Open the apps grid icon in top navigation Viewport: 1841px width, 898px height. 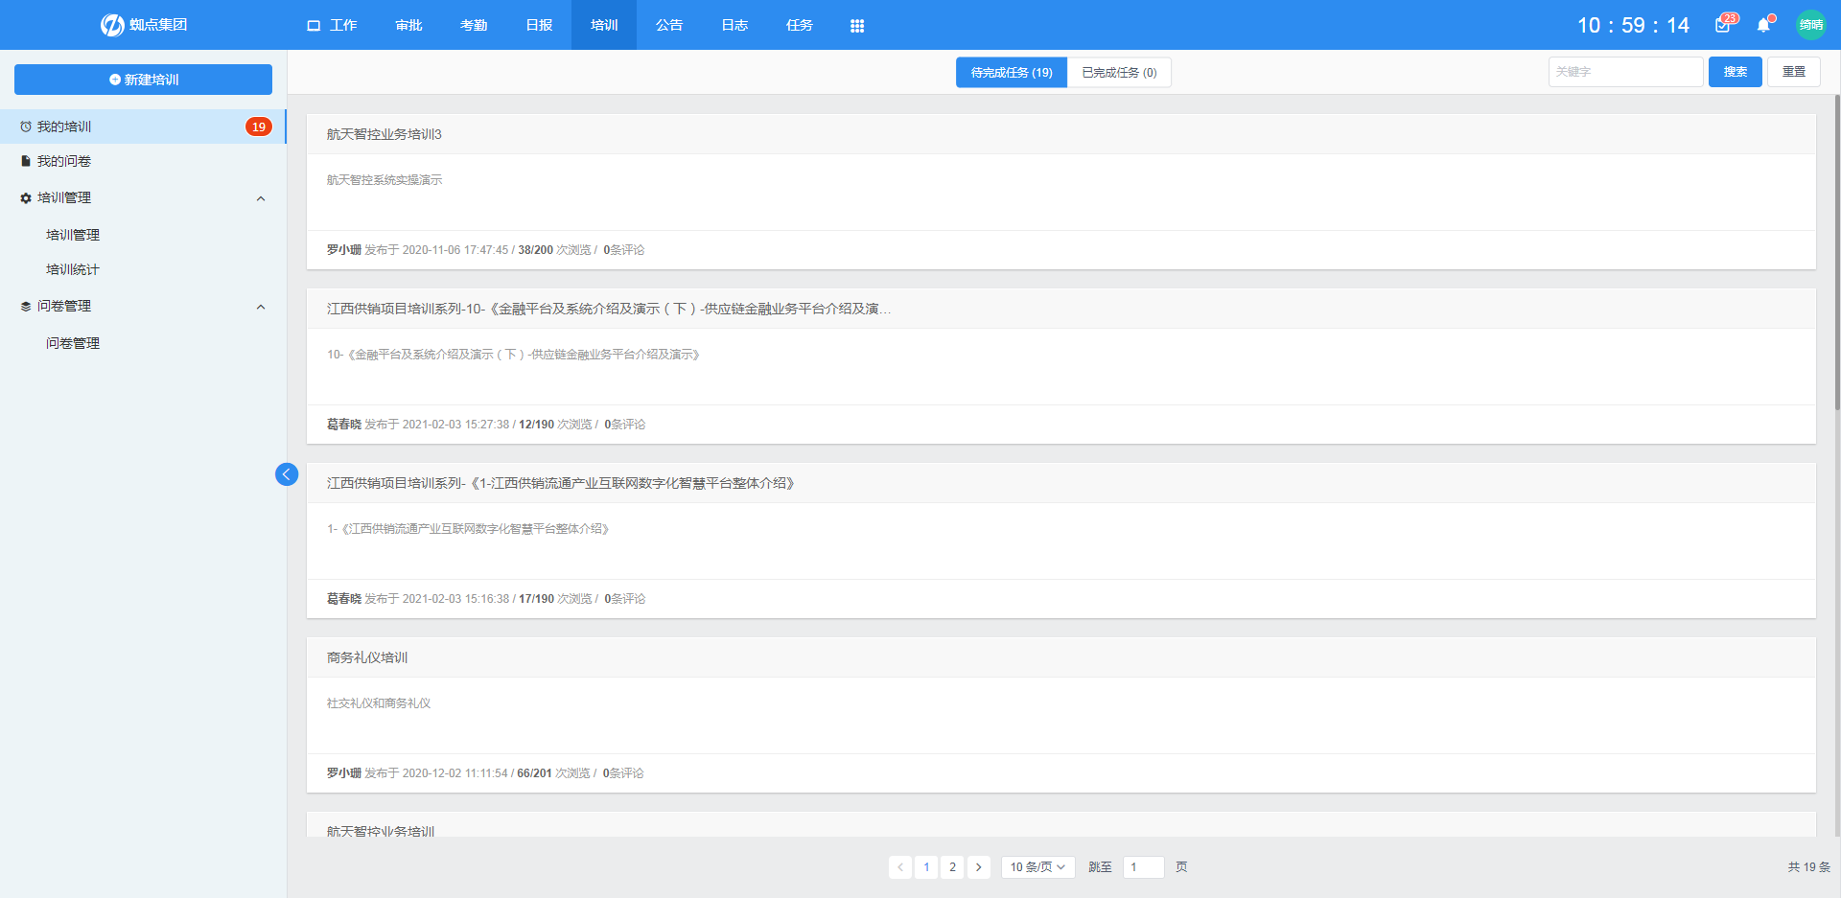857,26
